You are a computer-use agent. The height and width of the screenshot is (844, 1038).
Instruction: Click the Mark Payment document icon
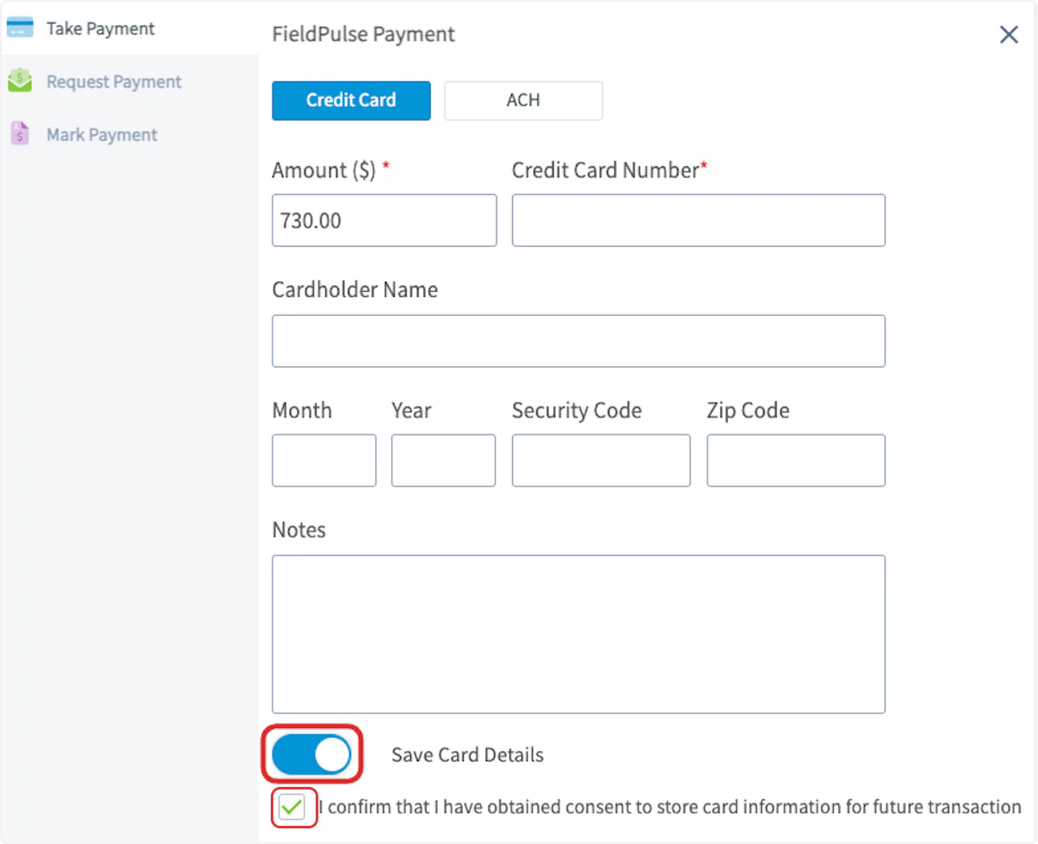click(19, 134)
